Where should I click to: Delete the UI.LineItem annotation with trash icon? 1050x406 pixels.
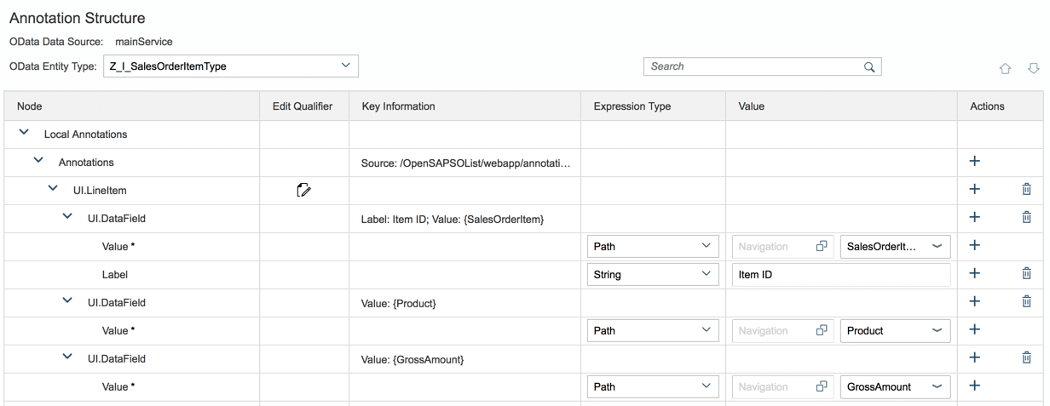click(1026, 190)
